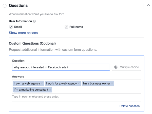The height and width of the screenshot is (114, 152).
Task: Click inside the Question text field
Action: coord(61,67)
